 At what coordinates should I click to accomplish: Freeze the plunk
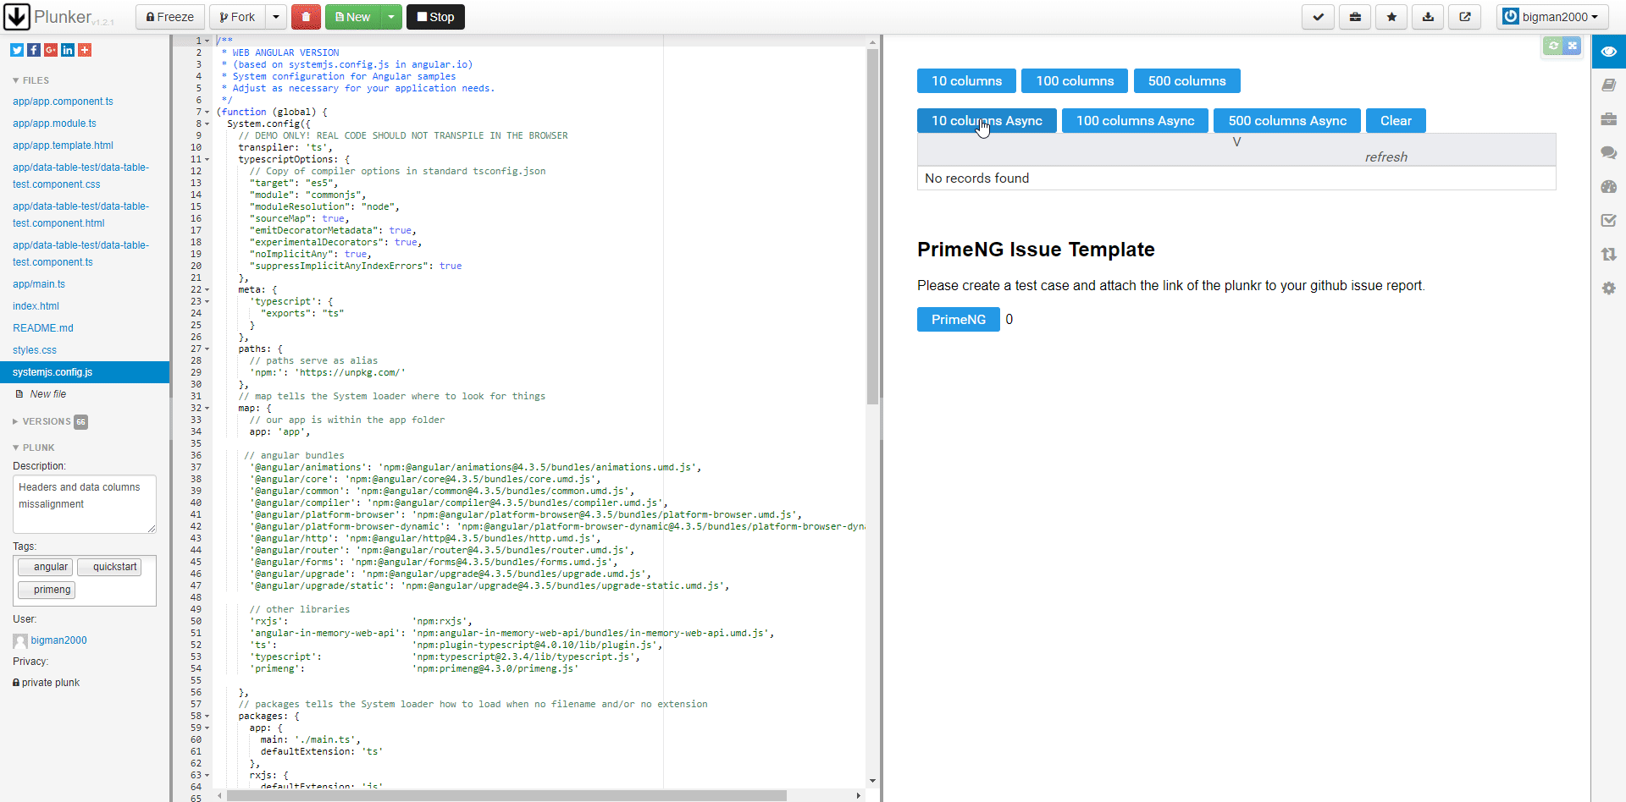click(169, 16)
